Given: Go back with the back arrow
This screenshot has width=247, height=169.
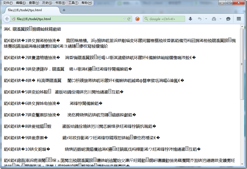Looking at the screenshot, I should (7, 19).
